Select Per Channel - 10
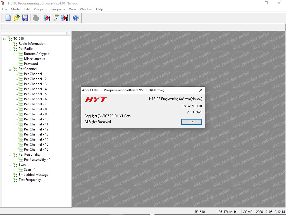286x215 pixels. tap(36, 119)
